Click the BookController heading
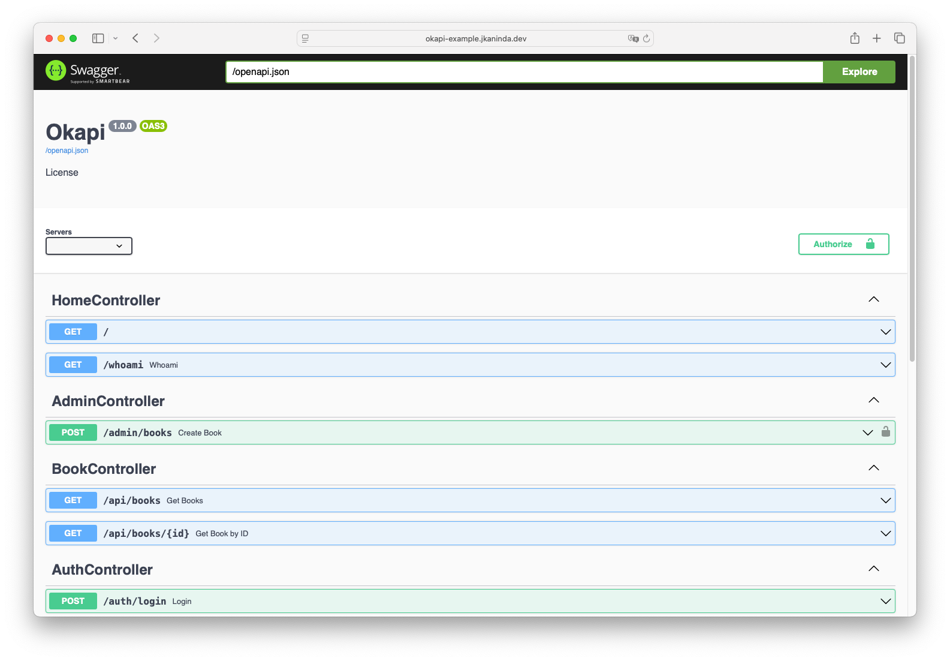 pos(104,469)
